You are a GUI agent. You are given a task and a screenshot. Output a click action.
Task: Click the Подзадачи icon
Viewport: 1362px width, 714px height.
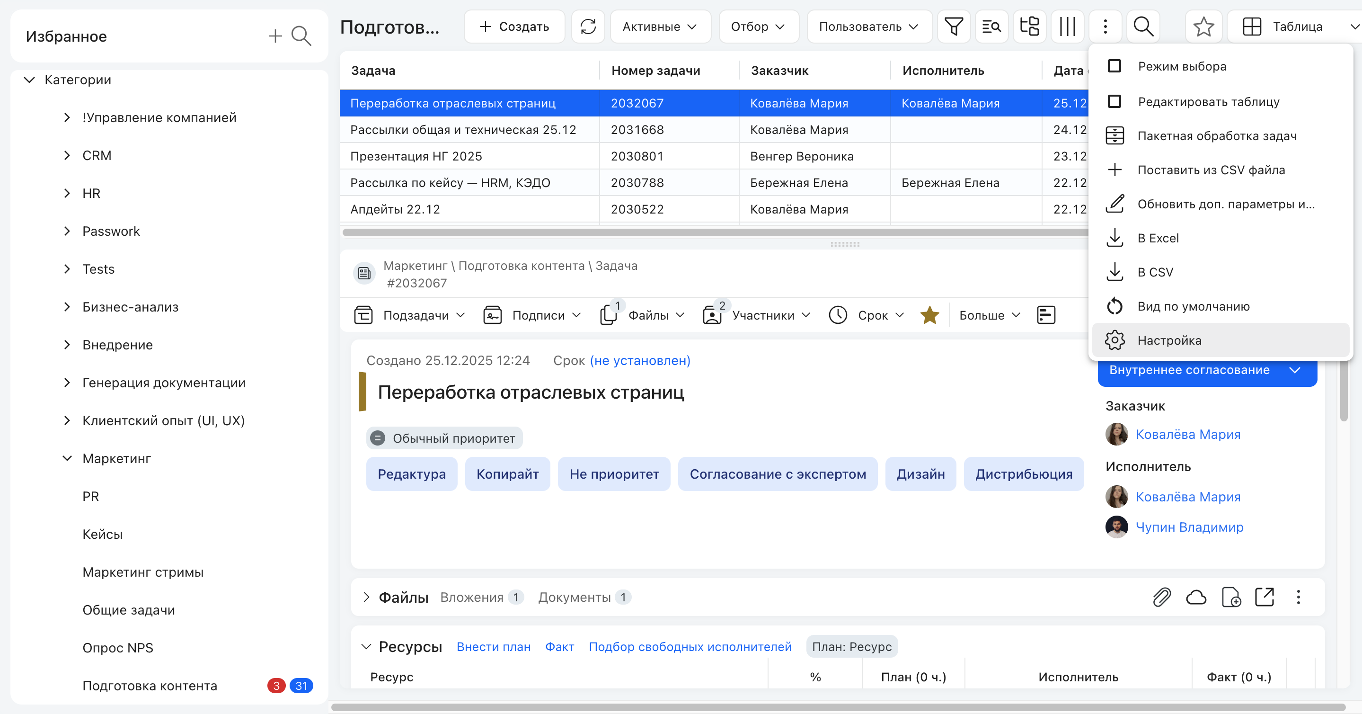point(363,315)
